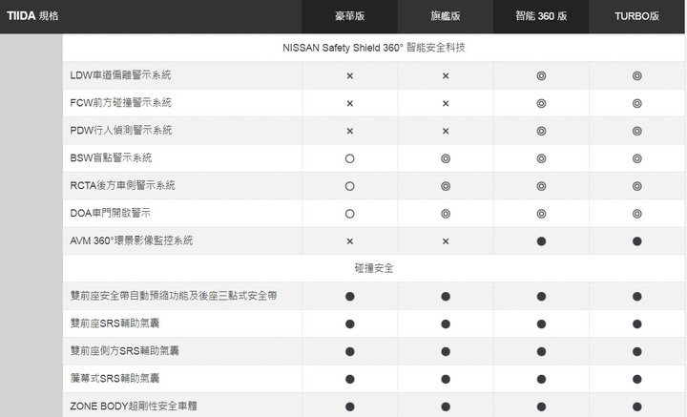The height and width of the screenshot is (417, 687).
Task: Click the DOA double-circle under TURBO版
Action: (637, 214)
